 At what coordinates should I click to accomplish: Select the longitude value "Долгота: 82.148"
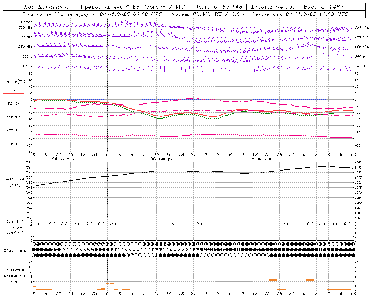[x=219, y=7]
